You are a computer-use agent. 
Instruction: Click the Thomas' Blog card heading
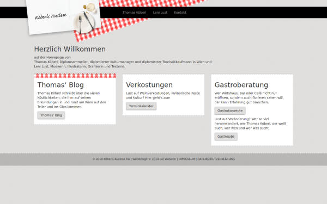coord(60,85)
